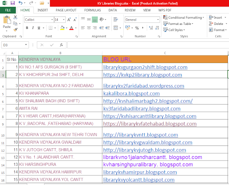Select cell KV HARSINGHPURA

(60, 164)
